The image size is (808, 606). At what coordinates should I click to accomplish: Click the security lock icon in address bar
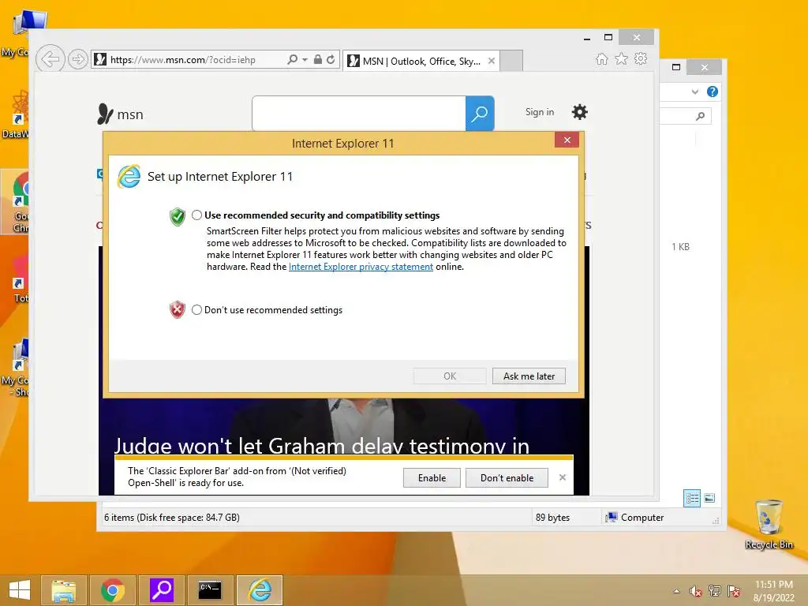(318, 60)
